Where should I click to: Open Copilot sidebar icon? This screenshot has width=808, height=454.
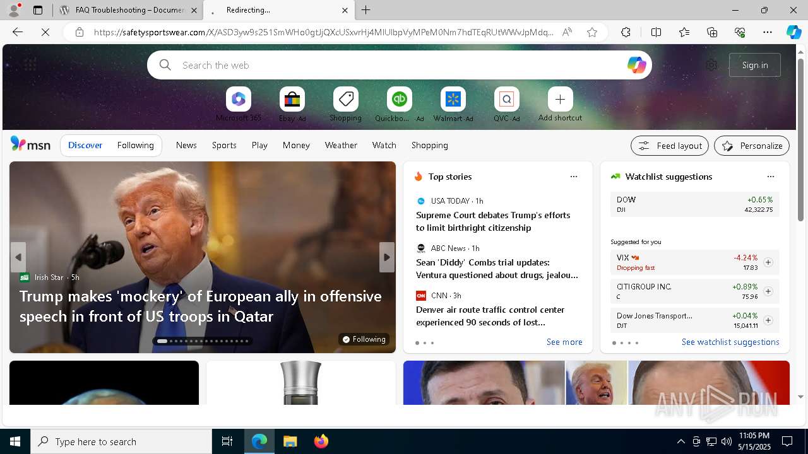coord(793,32)
